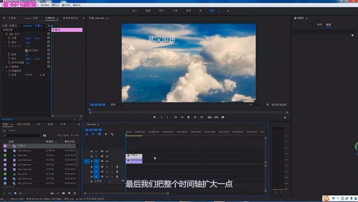Open the timeline settings wrench icon

coord(112,134)
